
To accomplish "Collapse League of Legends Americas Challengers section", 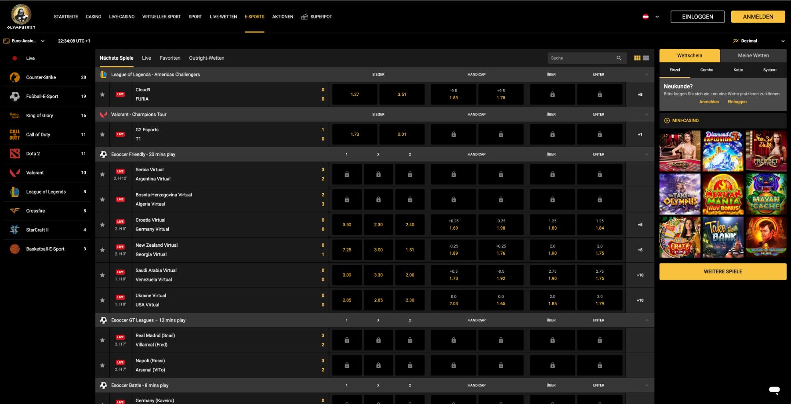I will (x=646, y=75).
